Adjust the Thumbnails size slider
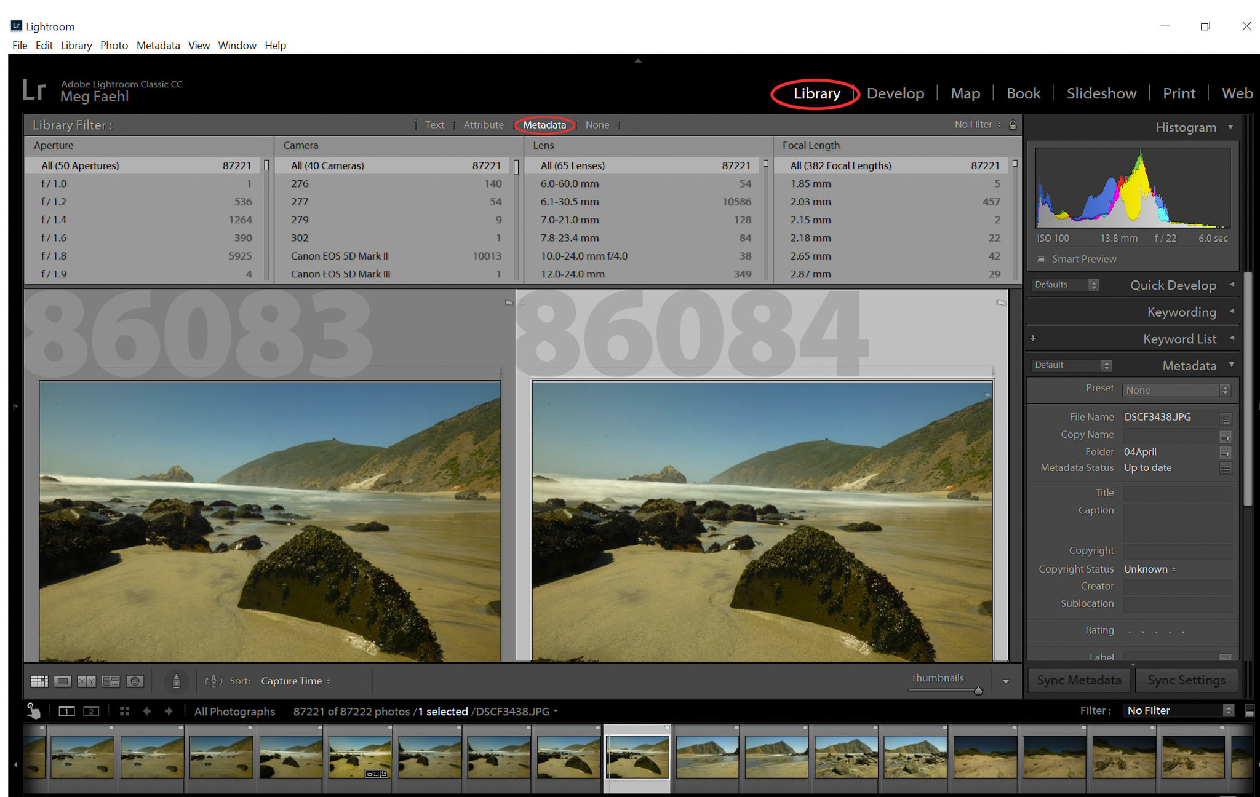 click(978, 691)
